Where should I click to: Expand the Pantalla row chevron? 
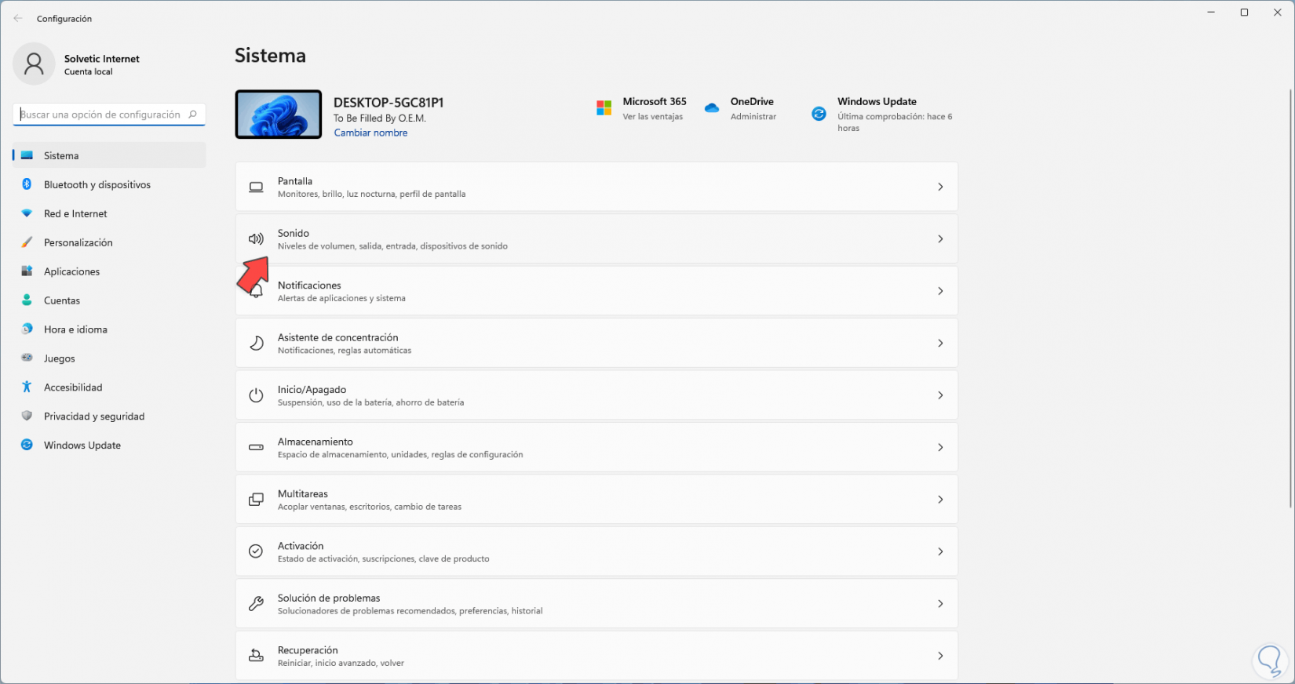click(x=940, y=187)
